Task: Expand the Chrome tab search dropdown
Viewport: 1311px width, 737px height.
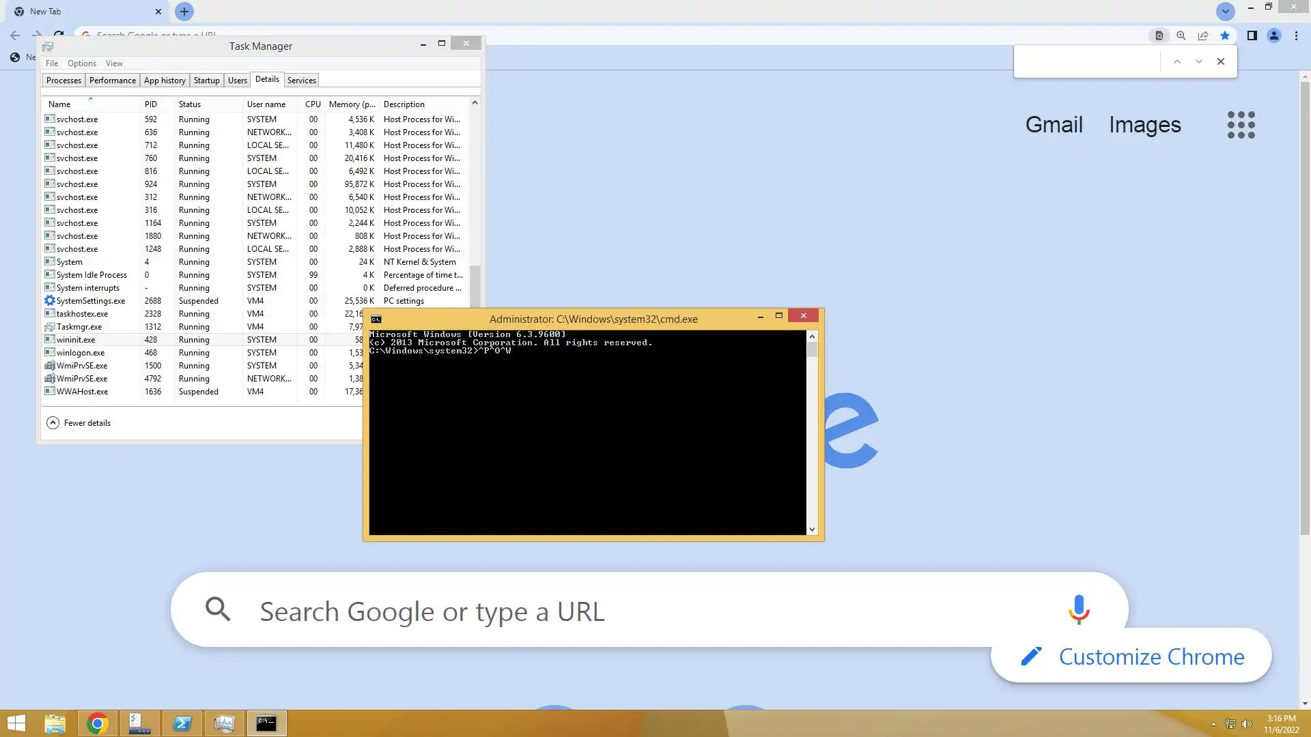Action: pos(1225,12)
